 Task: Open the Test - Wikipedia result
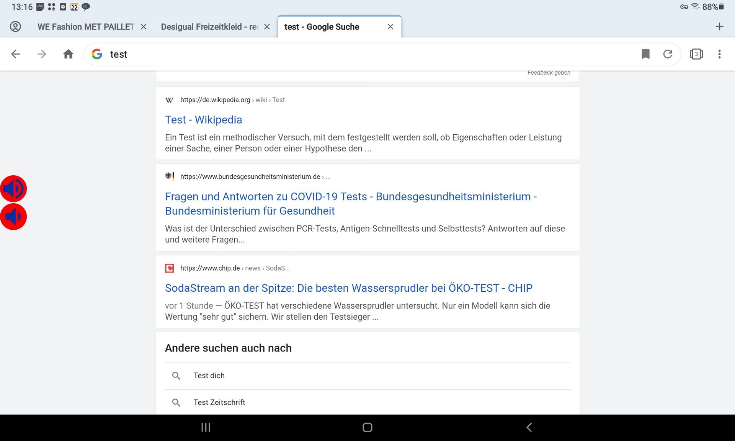click(203, 120)
